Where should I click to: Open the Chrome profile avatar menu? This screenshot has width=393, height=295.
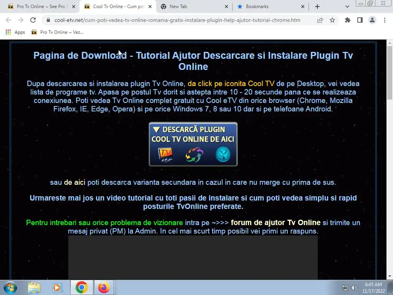coord(372,20)
